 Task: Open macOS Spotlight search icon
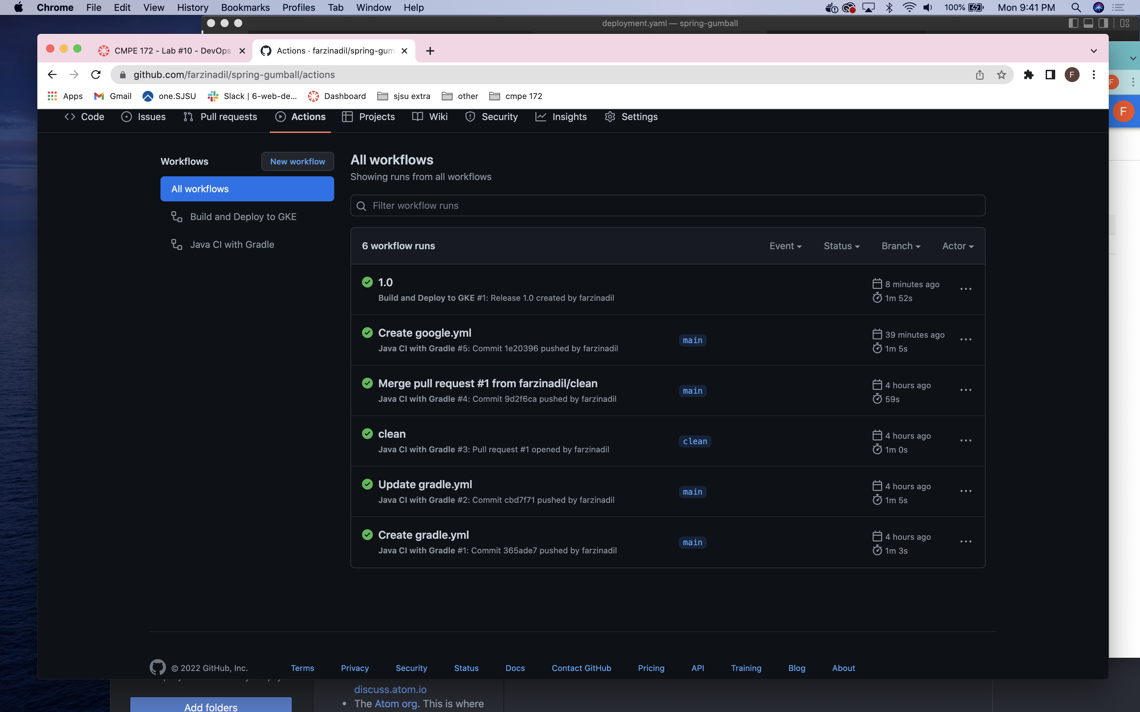pyautogui.click(x=1076, y=7)
